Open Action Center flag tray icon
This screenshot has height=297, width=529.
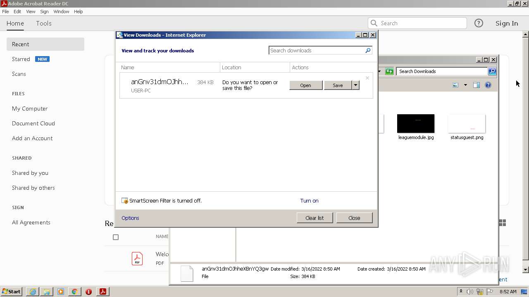490,292
